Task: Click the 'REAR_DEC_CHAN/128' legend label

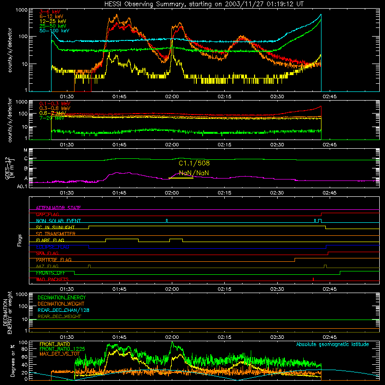Action: pyautogui.click(x=64, y=310)
